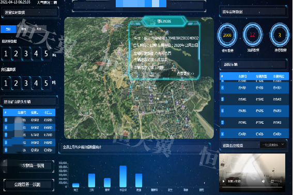Click 车辆吨位 column header in 超限车辆 table
293x195 pixels.
pyautogui.click(x=279, y=76)
